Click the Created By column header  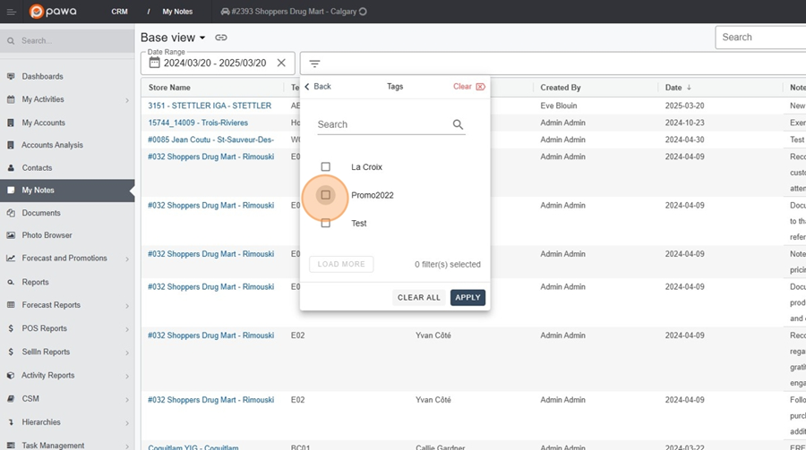coord(561,88)
